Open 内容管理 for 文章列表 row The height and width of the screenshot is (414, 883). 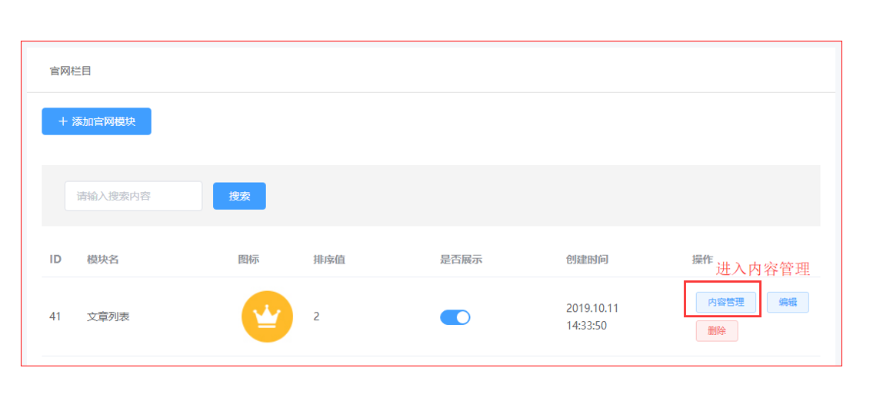click(x=726, y=302)
